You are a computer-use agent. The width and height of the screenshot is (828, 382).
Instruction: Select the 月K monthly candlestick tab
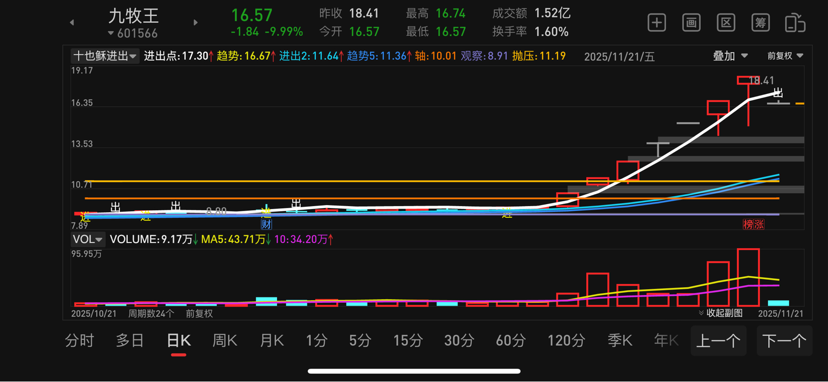coord(272,341)
